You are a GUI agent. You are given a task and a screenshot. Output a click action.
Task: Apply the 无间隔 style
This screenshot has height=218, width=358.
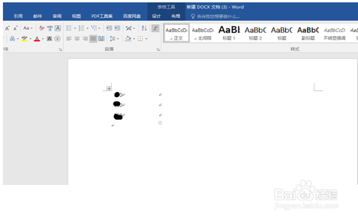coord(203,33)
